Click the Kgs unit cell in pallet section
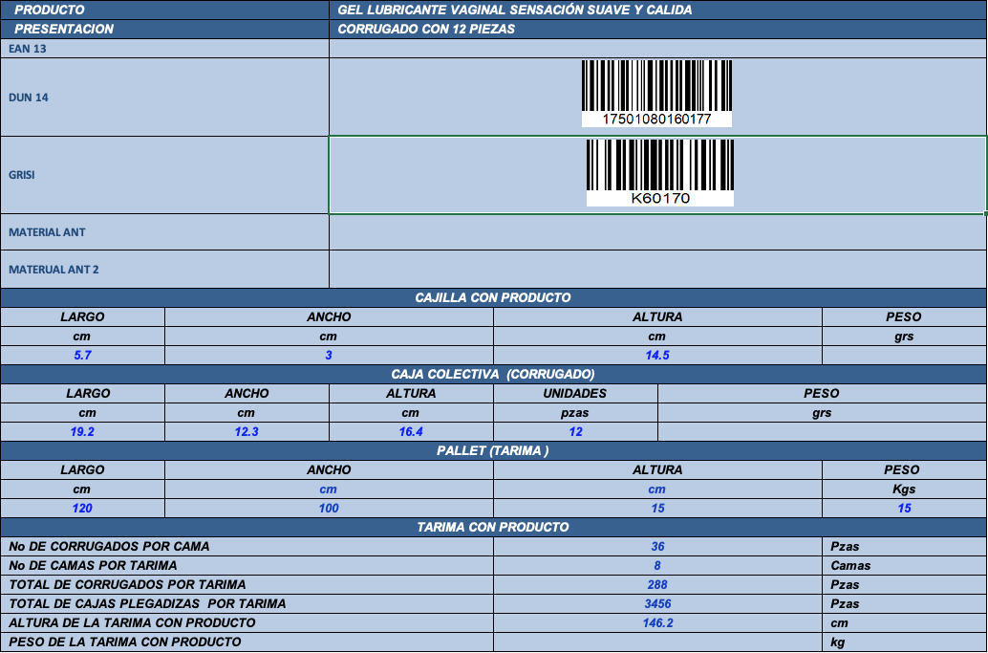This screenshot has height=653, width=988. pos(904,490)
